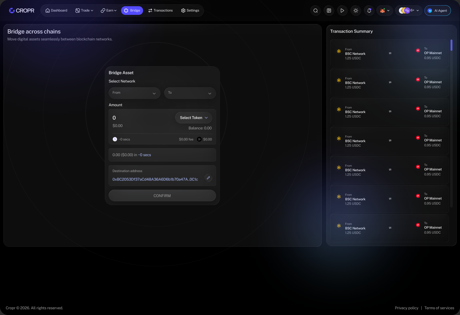Click the play icon in the header

[x=342, y=11]
